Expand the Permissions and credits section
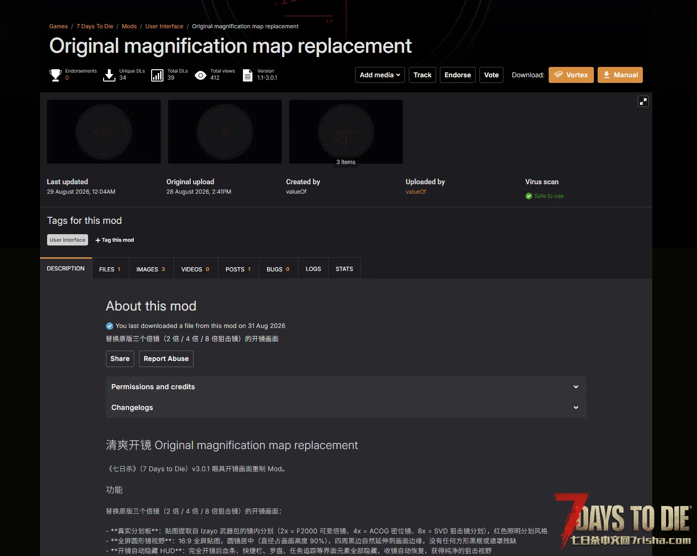This screenshot has height=556, width=697. point(346,387)
